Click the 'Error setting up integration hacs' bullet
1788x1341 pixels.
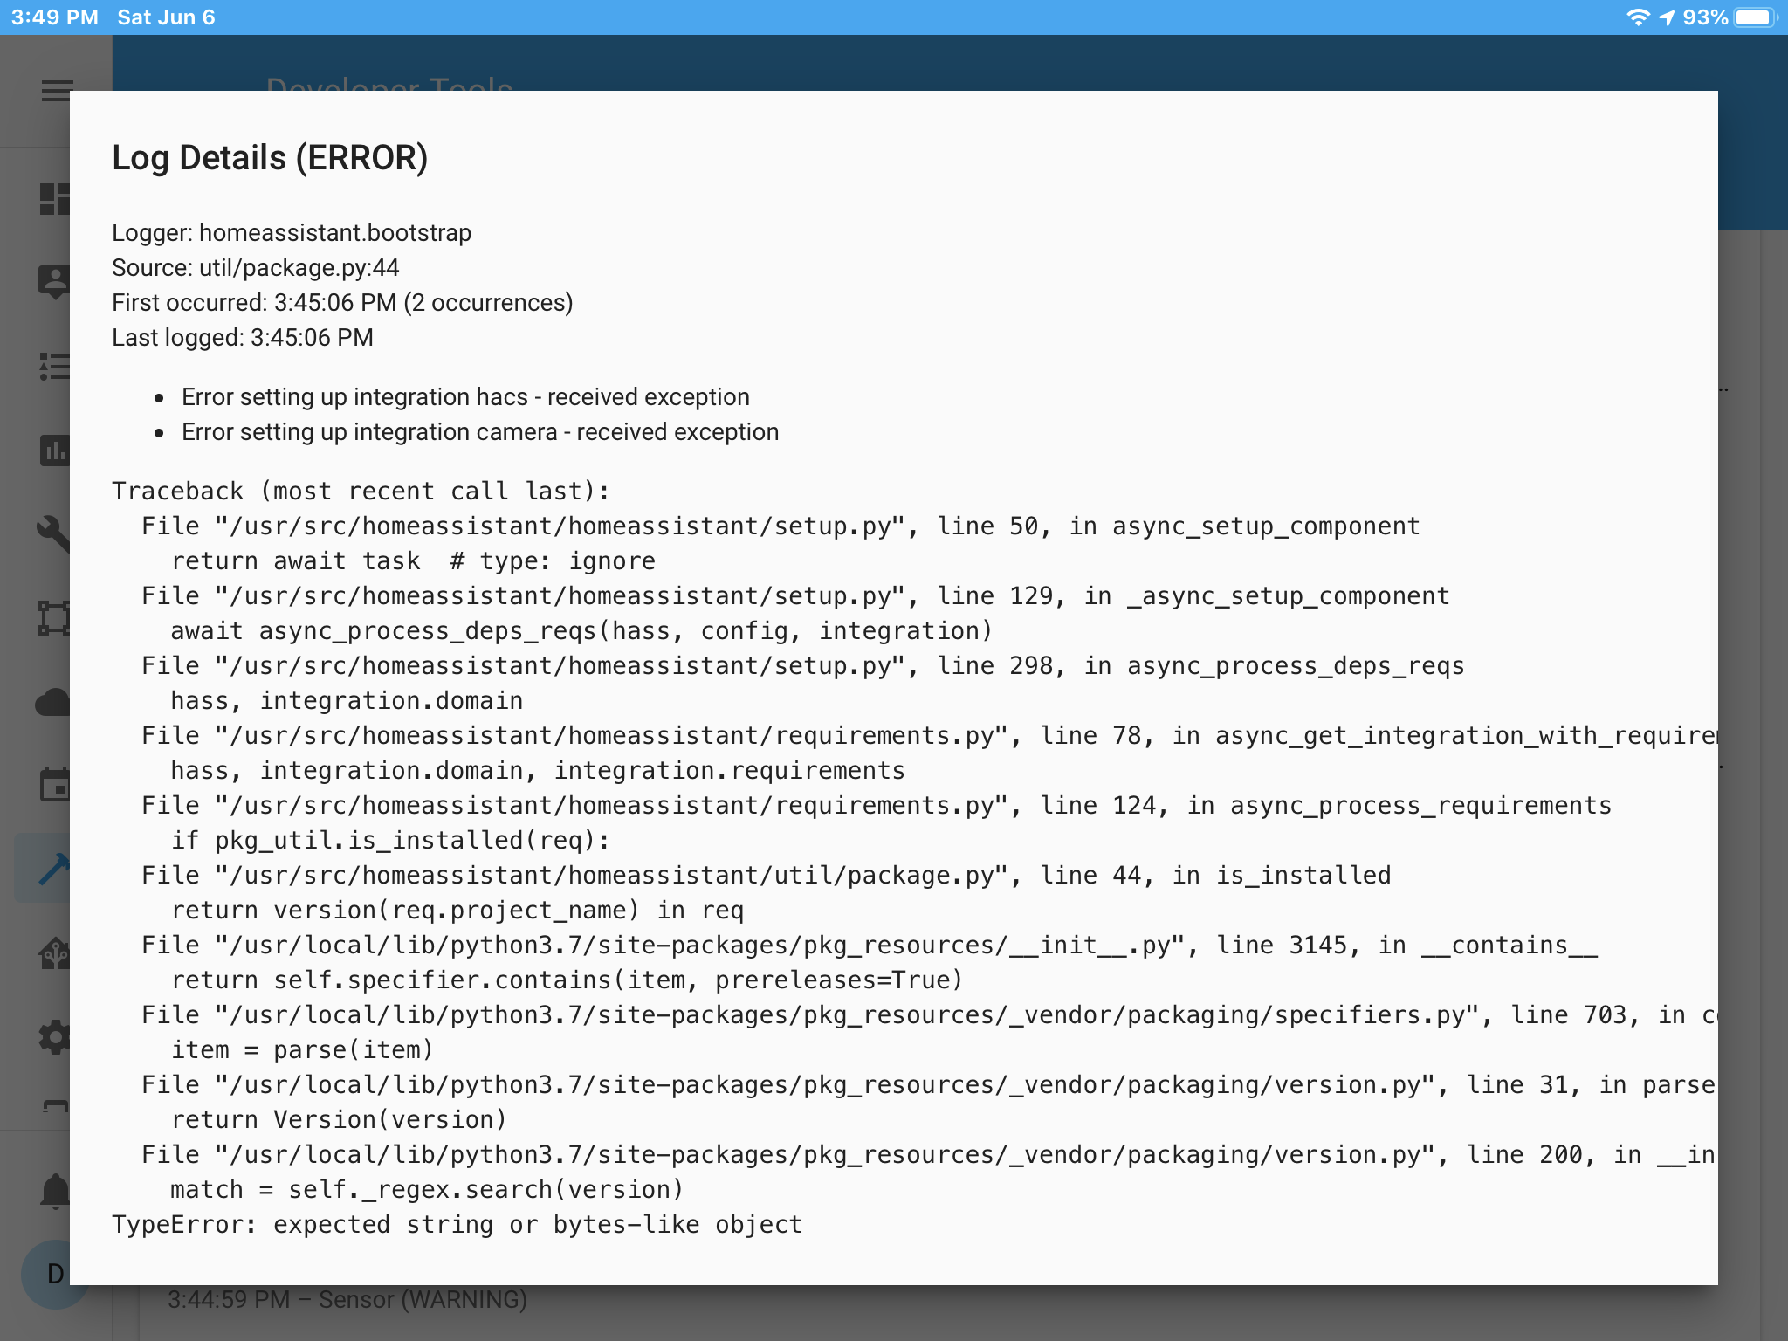(x=464, y=397)
